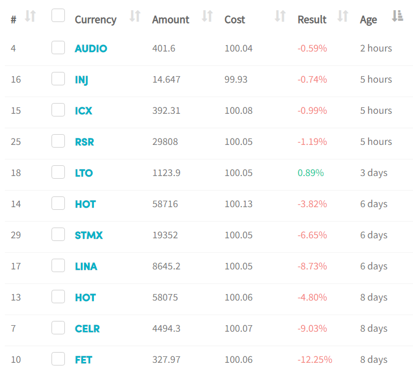Sort by Cost arrows icon
This screenshot has height=373, width=413.
pyautogui.click(x=280, y=16)
